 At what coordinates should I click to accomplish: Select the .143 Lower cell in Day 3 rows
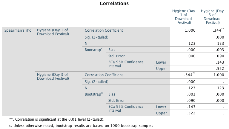point(191,107)
